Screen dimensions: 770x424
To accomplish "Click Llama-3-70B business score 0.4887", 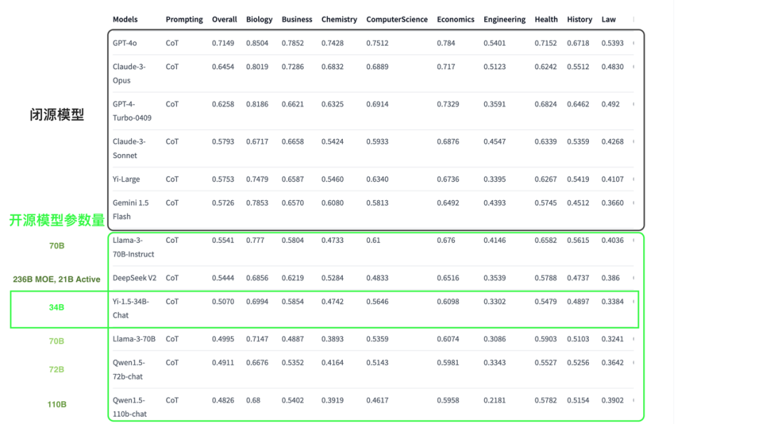I will (292, 339).
